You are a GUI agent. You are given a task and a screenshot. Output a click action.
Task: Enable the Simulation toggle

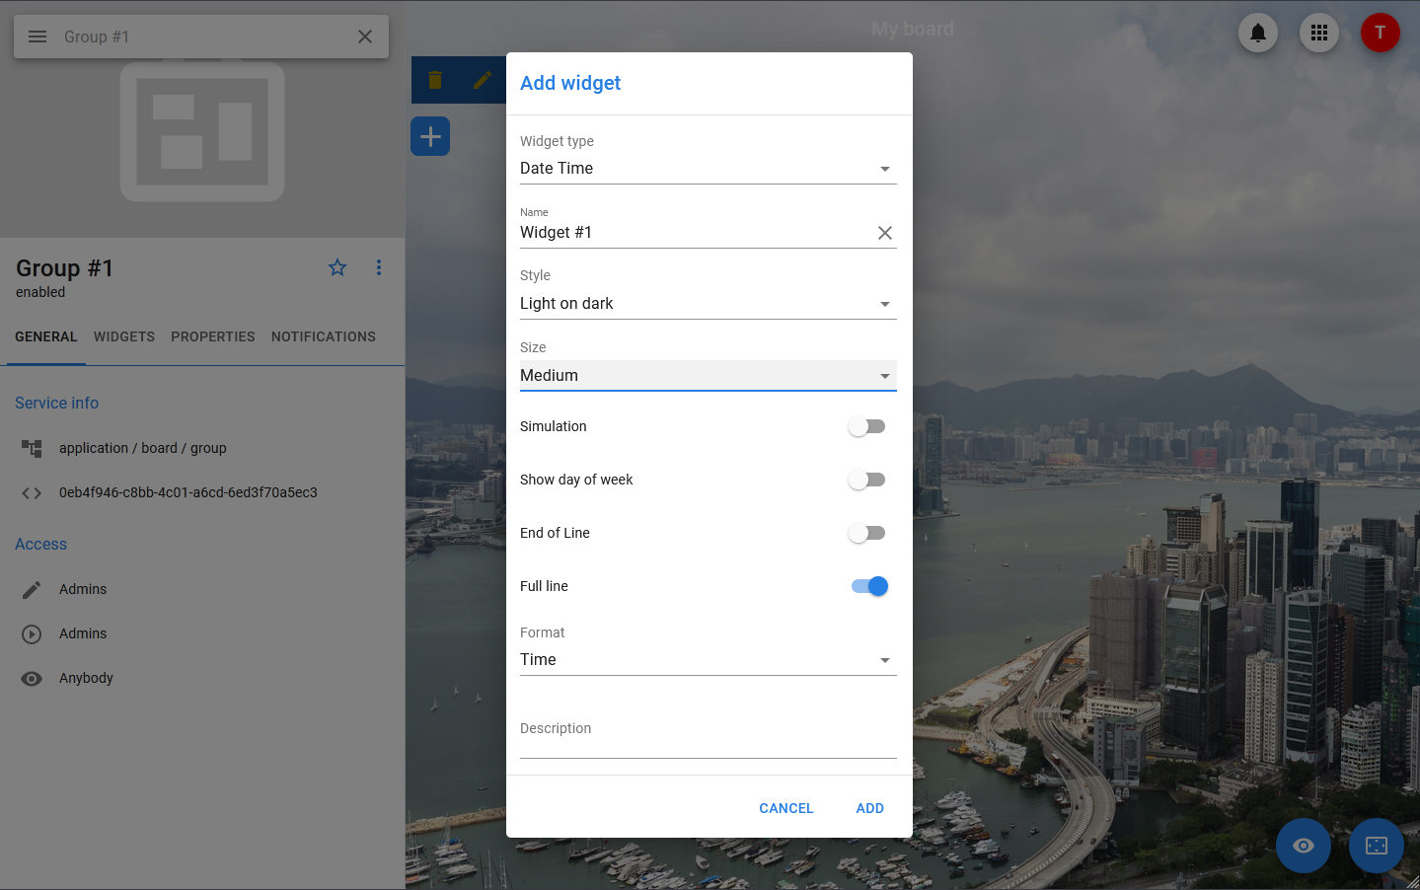tap(867, 426)
